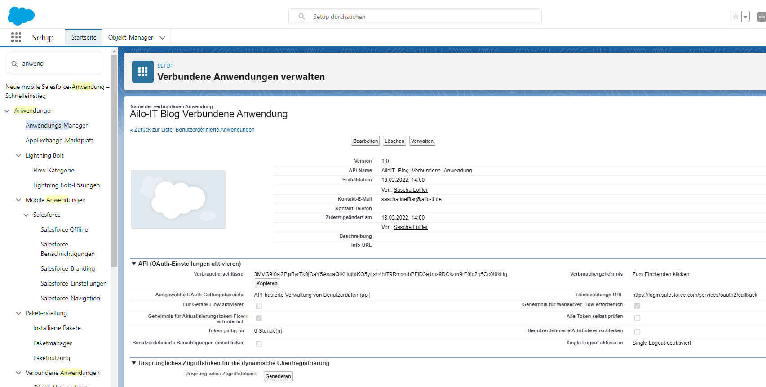
Task: Click help icon next to Ursprüngliches Zugriffstoken
Action: [256, 374]
